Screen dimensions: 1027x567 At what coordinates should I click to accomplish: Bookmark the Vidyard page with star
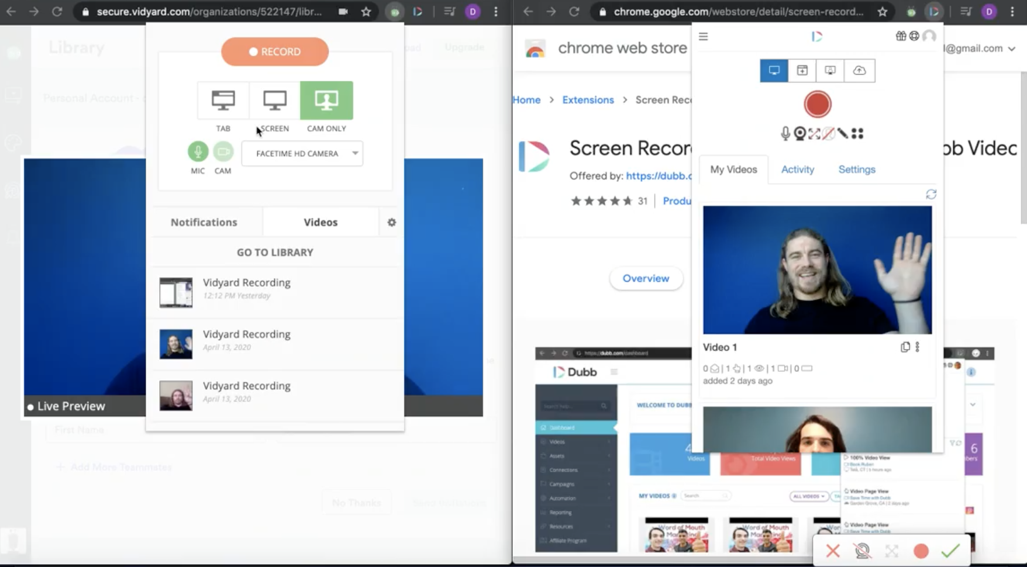coord(366,12)
